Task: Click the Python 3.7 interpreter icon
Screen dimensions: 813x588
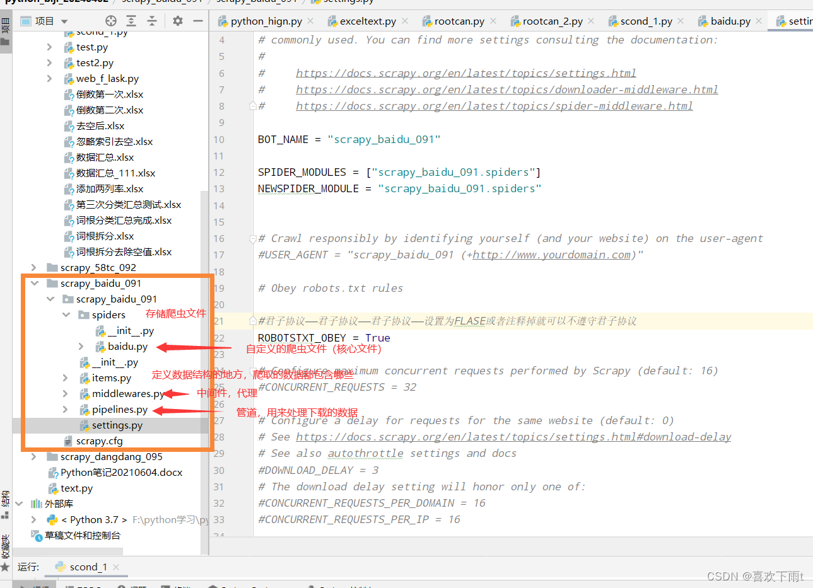Action: [52, 519]
